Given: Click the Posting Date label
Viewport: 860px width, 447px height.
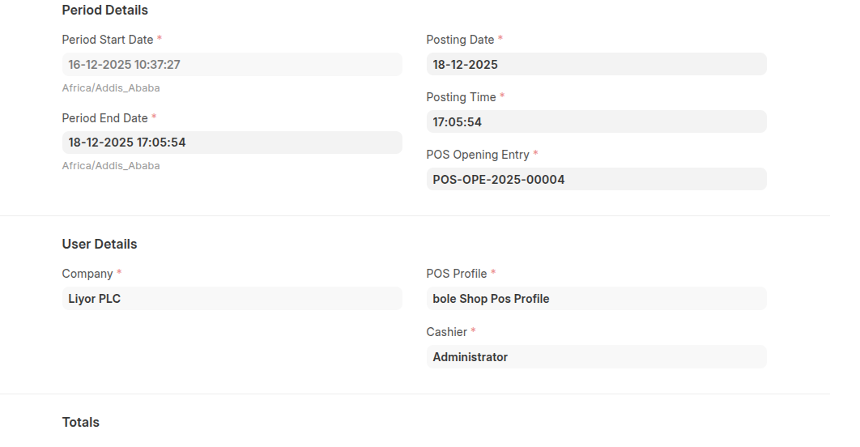Looking at the screenshot, I should (460, 40).
